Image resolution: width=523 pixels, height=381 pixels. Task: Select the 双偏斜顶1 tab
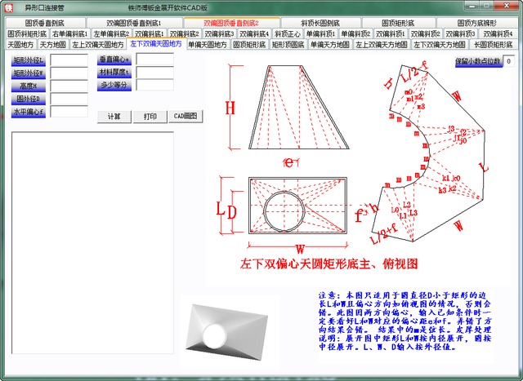click(x=391, y=34)
